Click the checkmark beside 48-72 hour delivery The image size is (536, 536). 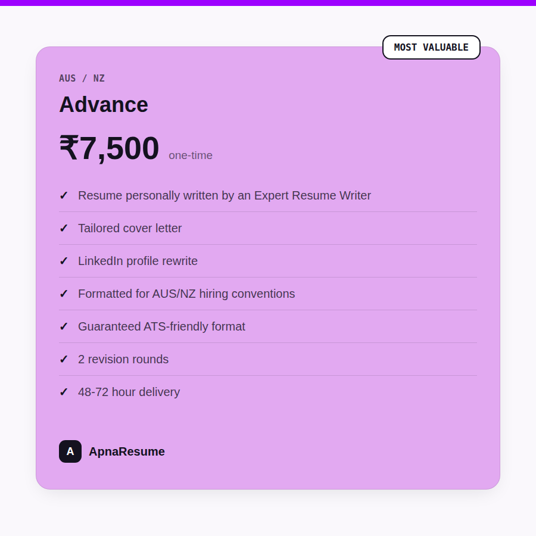[x=64, y=392]
